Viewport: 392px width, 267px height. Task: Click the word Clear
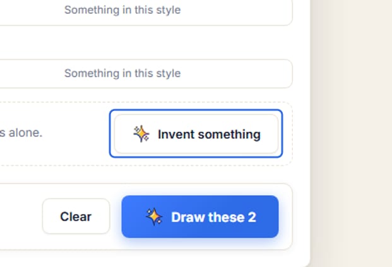point(76,217)
